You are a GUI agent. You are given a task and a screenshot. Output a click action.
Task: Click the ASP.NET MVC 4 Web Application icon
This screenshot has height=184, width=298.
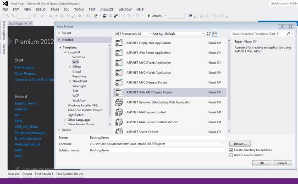(119, 72)
